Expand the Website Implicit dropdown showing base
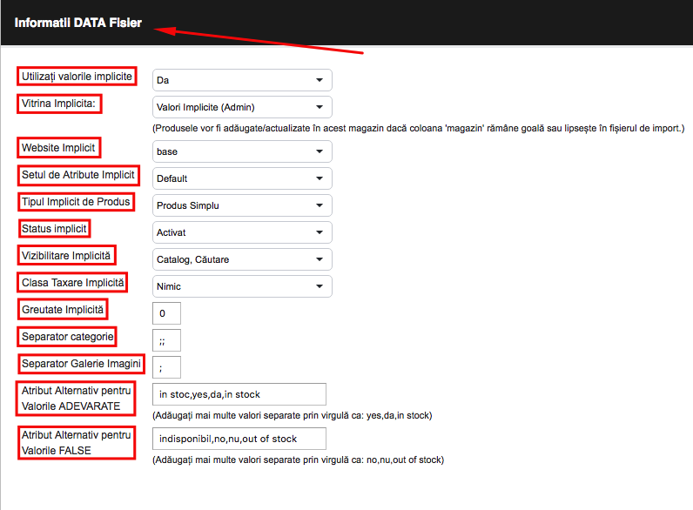The image size is (693, 510). [242, 151]
